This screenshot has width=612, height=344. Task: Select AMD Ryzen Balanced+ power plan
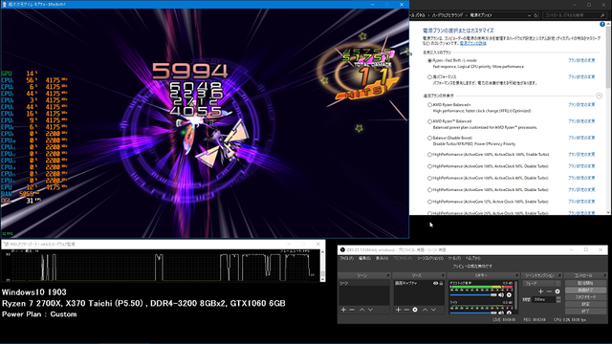tap(429, 105)
